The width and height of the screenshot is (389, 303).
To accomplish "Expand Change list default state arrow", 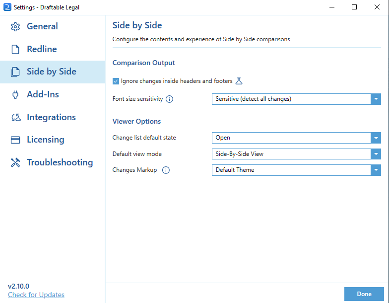I will point(376,138).
